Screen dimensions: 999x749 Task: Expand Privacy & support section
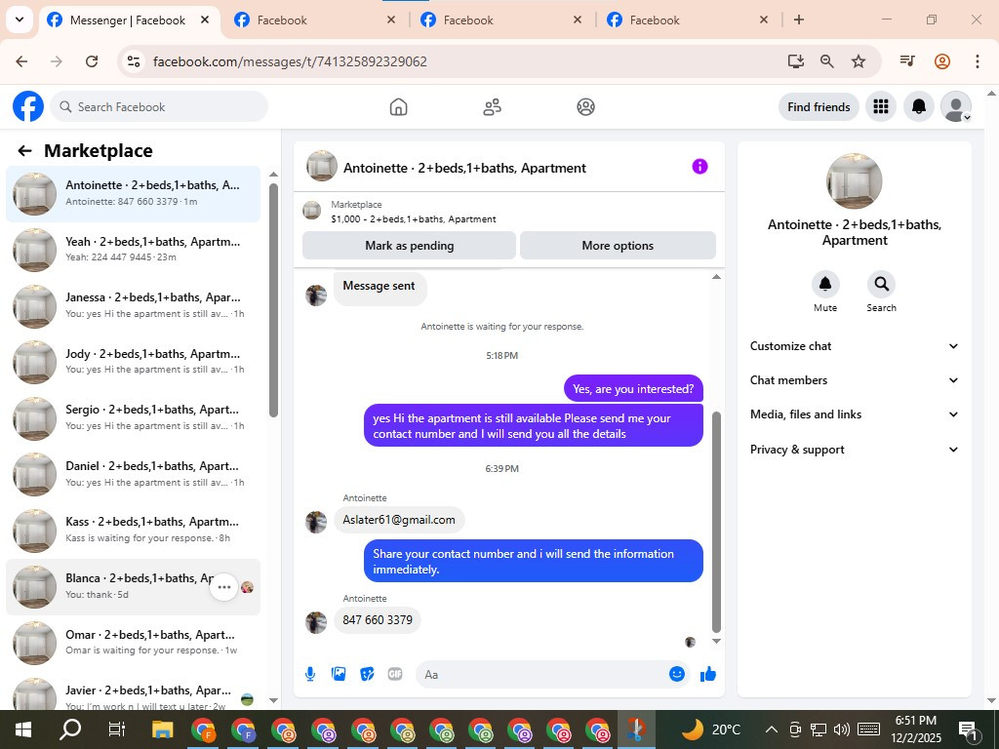[x=854, y=450]
